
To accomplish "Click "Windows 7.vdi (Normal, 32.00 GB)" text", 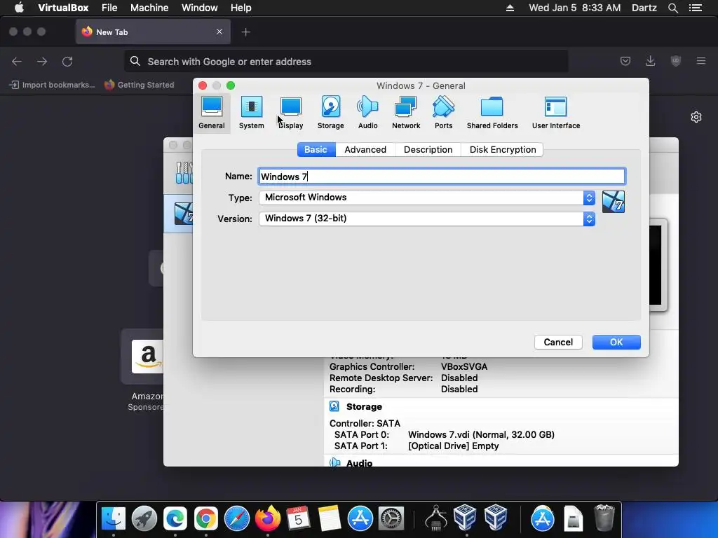I will [x=481, y=434].
